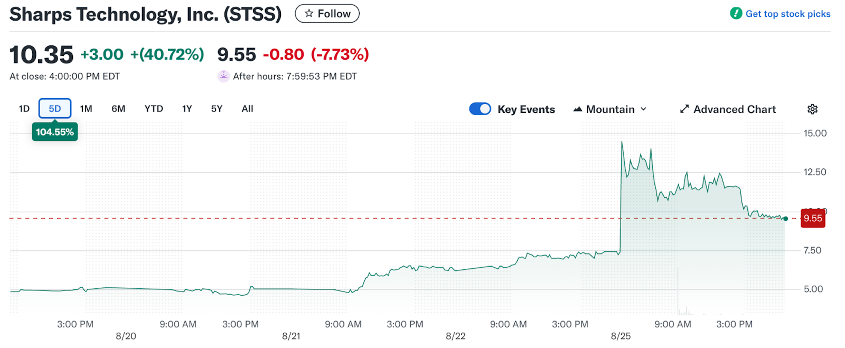
Task: Open the Get top stock picks link
Action: point(788,13)
